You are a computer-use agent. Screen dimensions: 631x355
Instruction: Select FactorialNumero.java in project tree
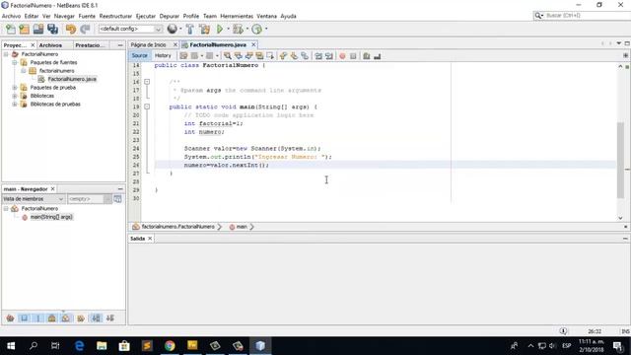pos(72,79)
